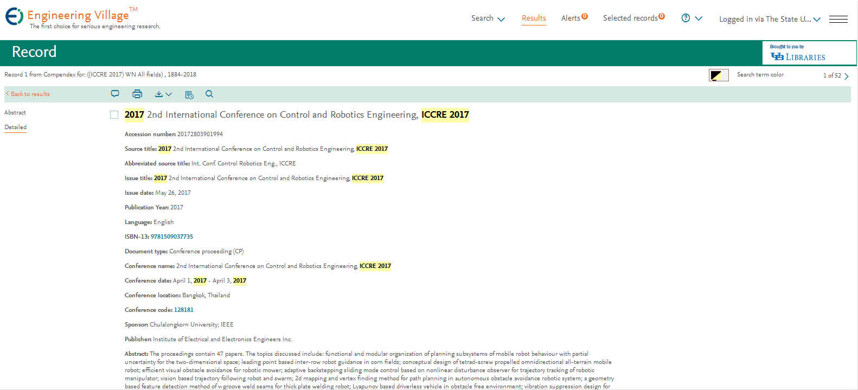Screen dimensions: 858x390
Task: Click the Publication Year 2017 value
Action: [x=177, y=207]
